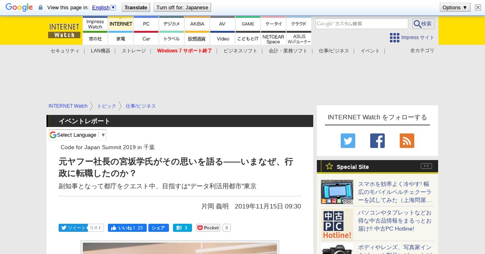Click the Google logo in translate bar
The height and width of the screenshot is (254, 485).
(x=19, y=7)
